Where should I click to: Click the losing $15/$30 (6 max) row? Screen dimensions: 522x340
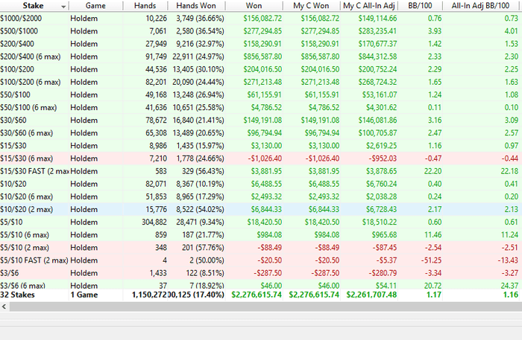click(32, 158)
